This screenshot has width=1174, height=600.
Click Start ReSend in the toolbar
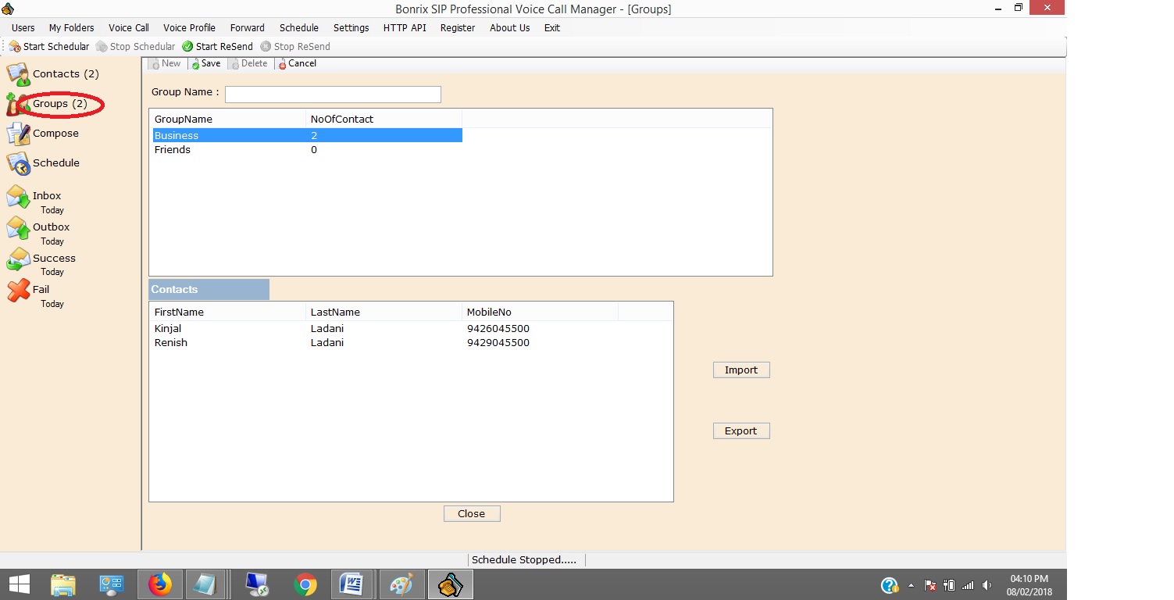(x=218, y=47)
